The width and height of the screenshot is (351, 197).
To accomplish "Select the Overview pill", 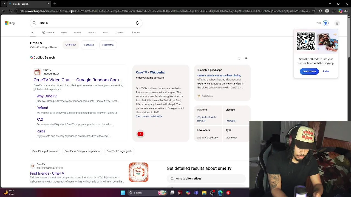I will [70, 45].
